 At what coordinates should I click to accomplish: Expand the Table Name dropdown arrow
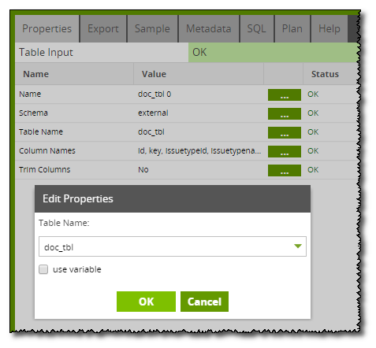click(x=298, y=246)
